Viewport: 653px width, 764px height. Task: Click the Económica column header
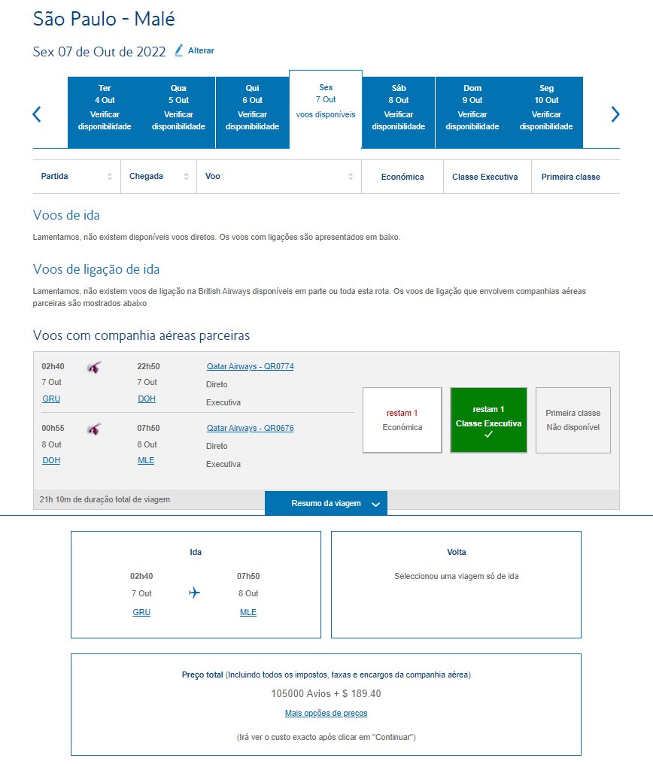402,177
